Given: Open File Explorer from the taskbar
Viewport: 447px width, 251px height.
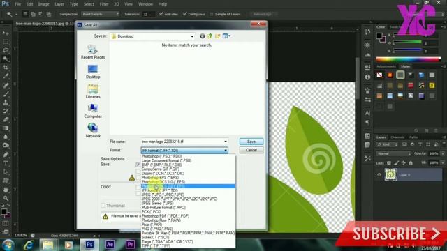Looking at the screenshot, I should [x=48, y=245].
